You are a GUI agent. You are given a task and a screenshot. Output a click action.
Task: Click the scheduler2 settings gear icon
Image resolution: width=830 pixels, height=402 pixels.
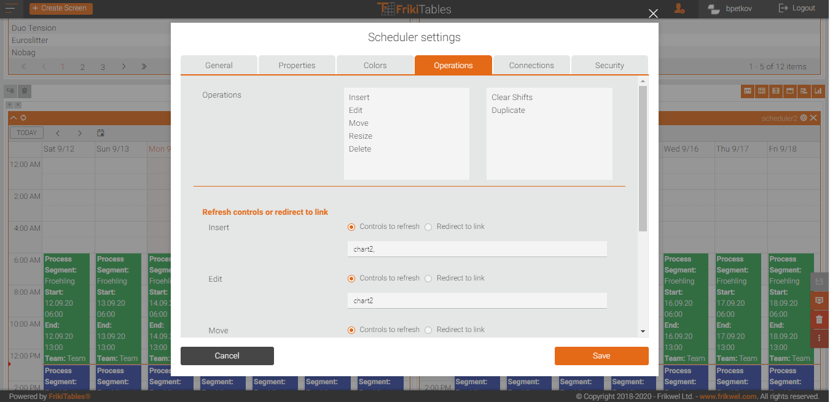tap(804, 118)
